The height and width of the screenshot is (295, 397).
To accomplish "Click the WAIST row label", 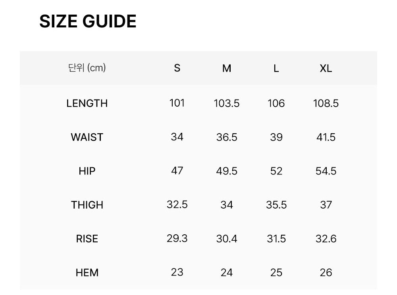I will tap(87, 137).
